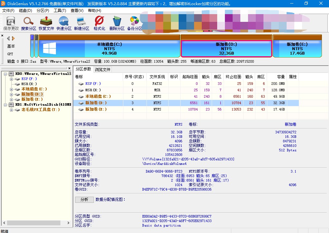Click Basic data partition name value
Screen dimensions: 329x233
click(161, 225)
